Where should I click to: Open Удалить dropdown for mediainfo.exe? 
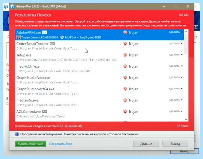click(175, 100)
